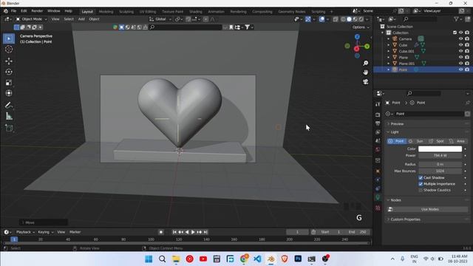Screen dimensions: 473x266
Task: Open the Playback dropdown in timeline
Action: pyautogui.click(x=25, y=232)
